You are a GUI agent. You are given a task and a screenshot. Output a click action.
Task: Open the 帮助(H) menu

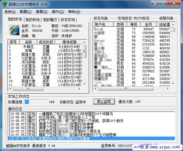point(74,12)
